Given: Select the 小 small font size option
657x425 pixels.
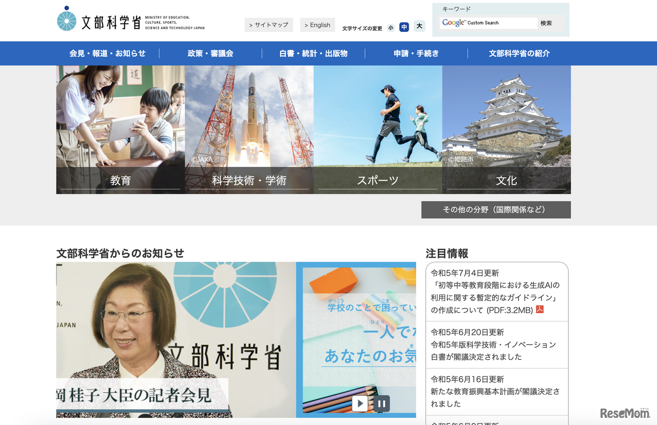Looking at the screenshot, I should click(x=391, y=27).
